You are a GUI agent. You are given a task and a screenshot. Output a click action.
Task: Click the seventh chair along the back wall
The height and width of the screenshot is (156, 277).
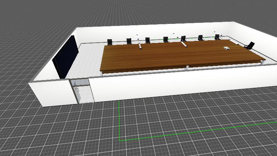coord(217,37)
